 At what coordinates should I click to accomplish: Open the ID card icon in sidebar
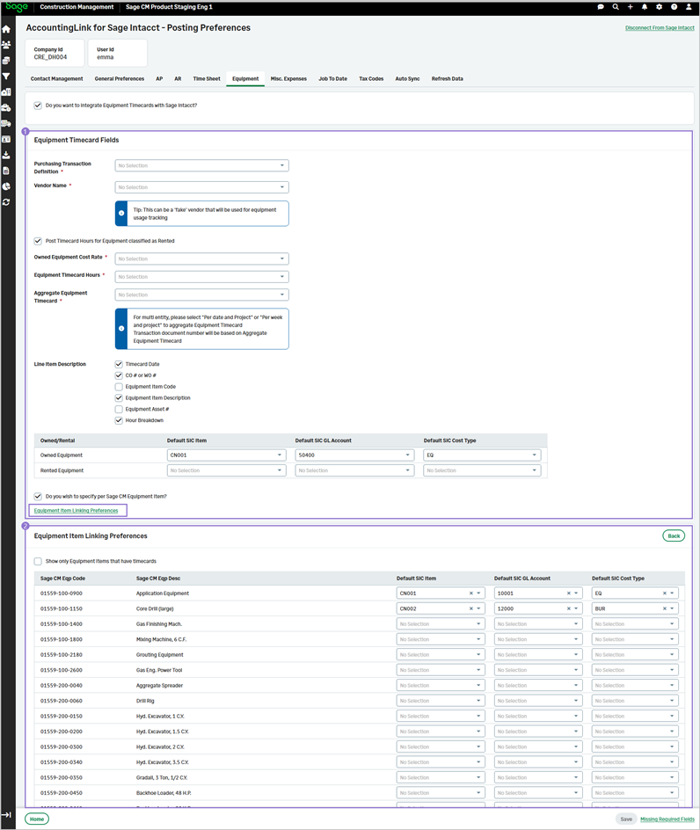point(6,139)
